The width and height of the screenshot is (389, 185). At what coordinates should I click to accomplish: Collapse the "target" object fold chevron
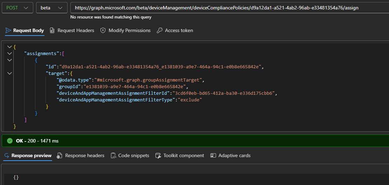(x=9, y=74)
